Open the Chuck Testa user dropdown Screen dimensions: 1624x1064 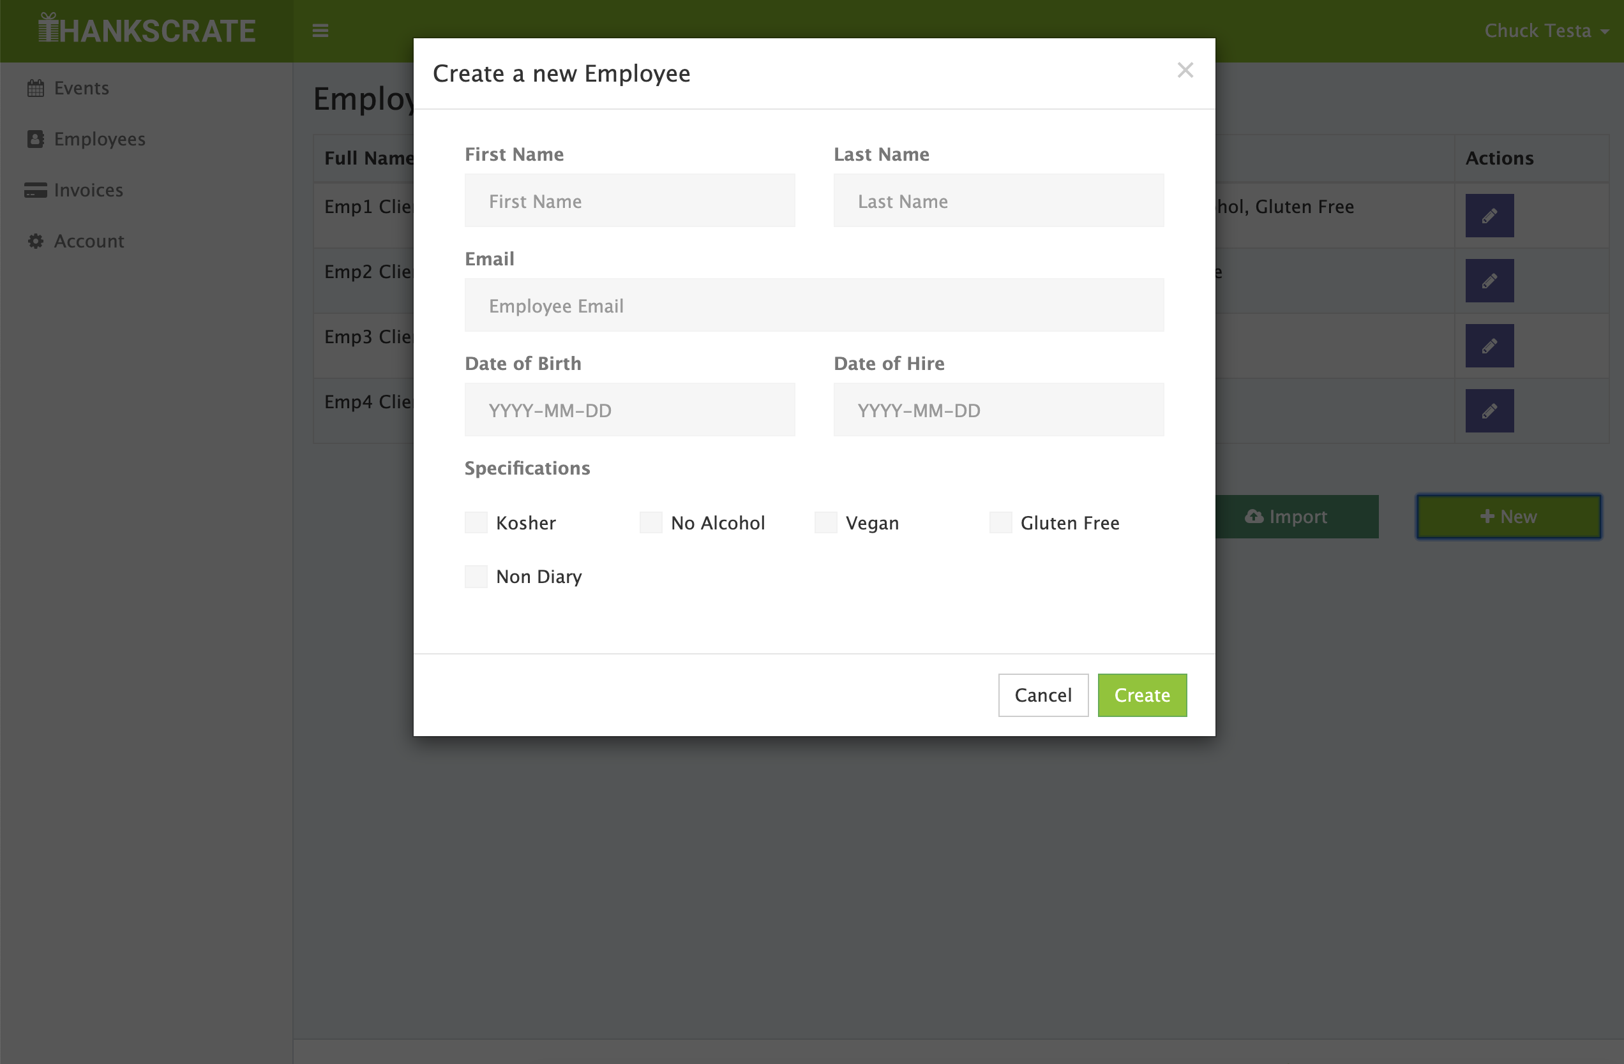[x=1546, y=31]
